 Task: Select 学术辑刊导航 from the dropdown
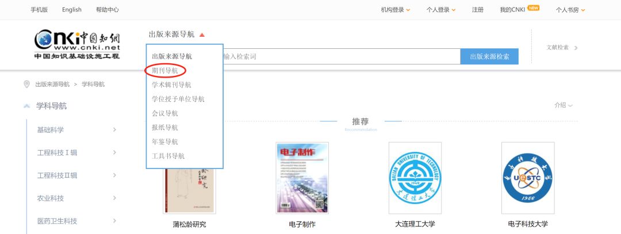pos(171,85)
